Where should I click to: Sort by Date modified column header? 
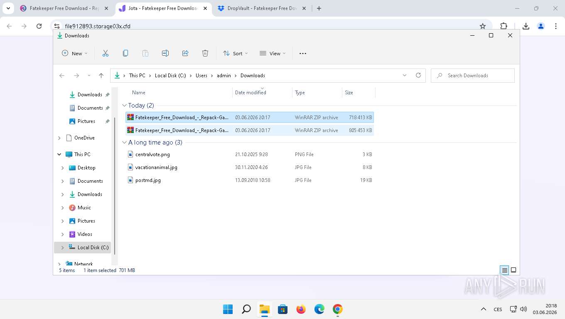point(251,93)
